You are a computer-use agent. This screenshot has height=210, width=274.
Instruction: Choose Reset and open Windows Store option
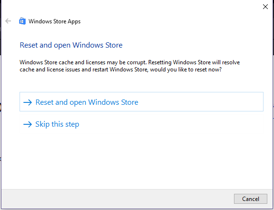click(x=142, y=102)
